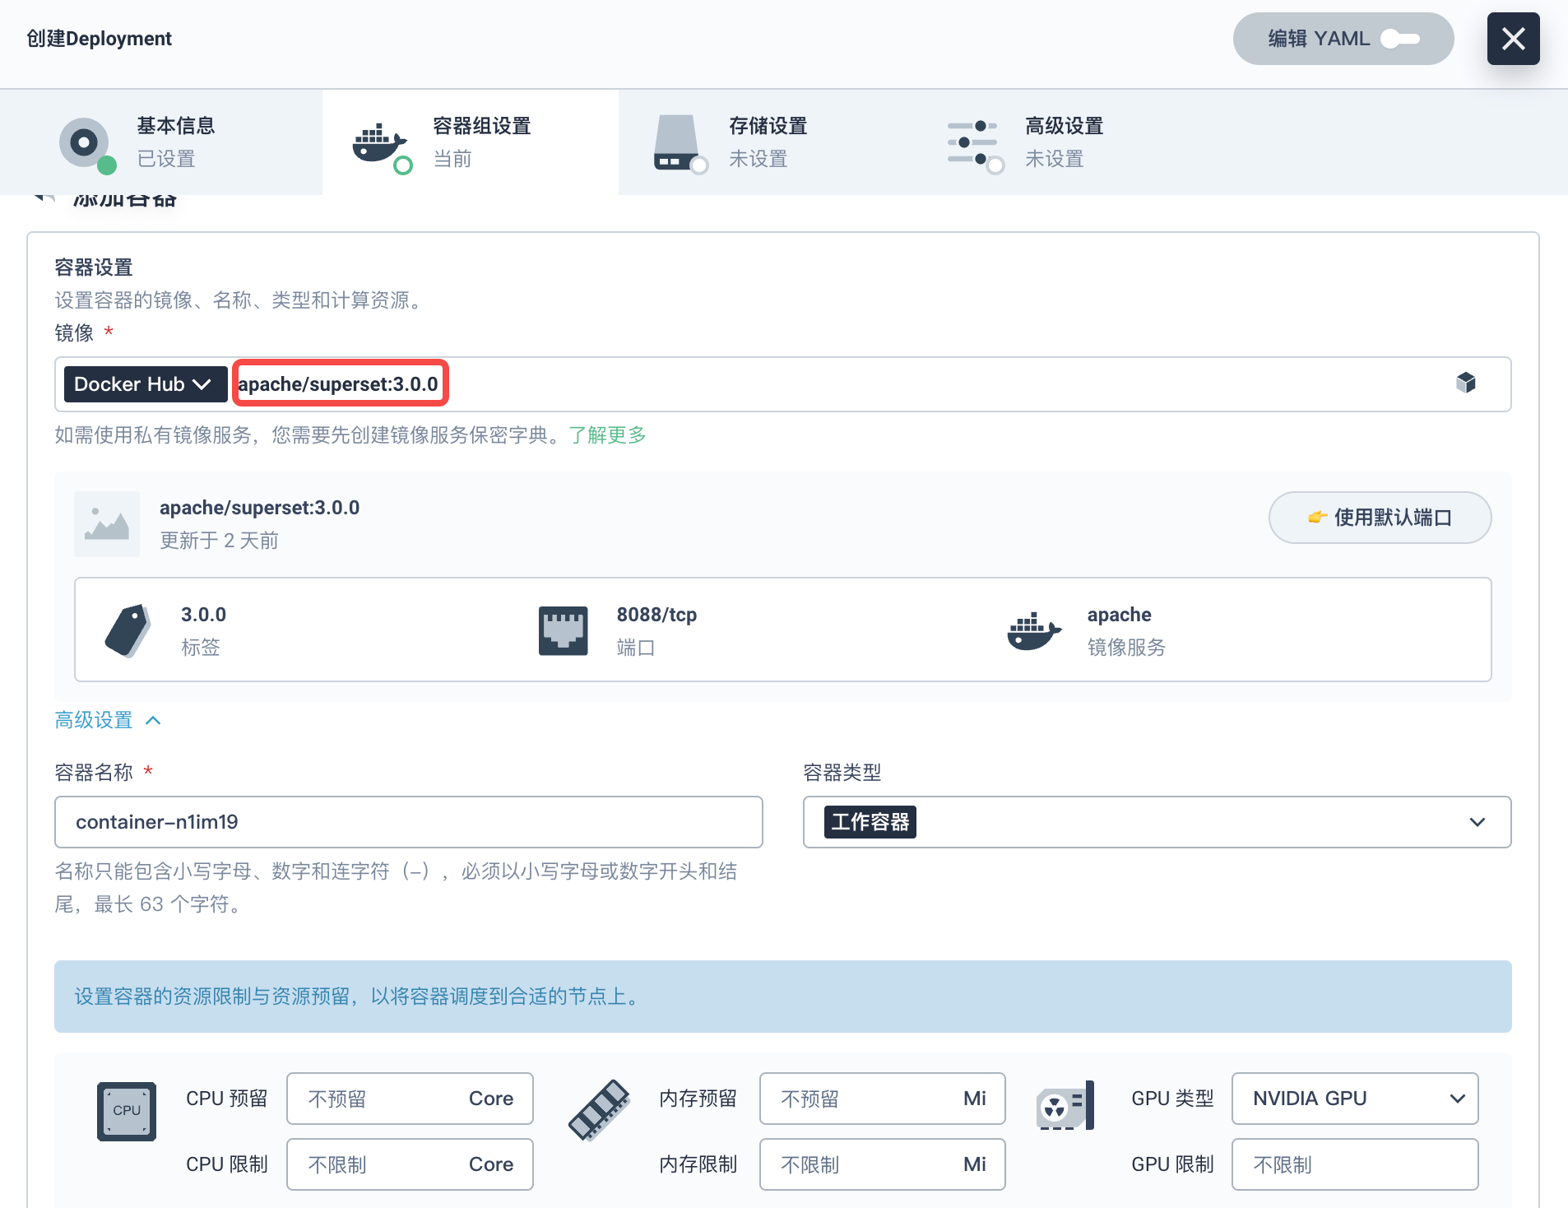Click the 3.0.0 tag icon
Screen dimensions: 1568x1208
click(x=128, y=630)
